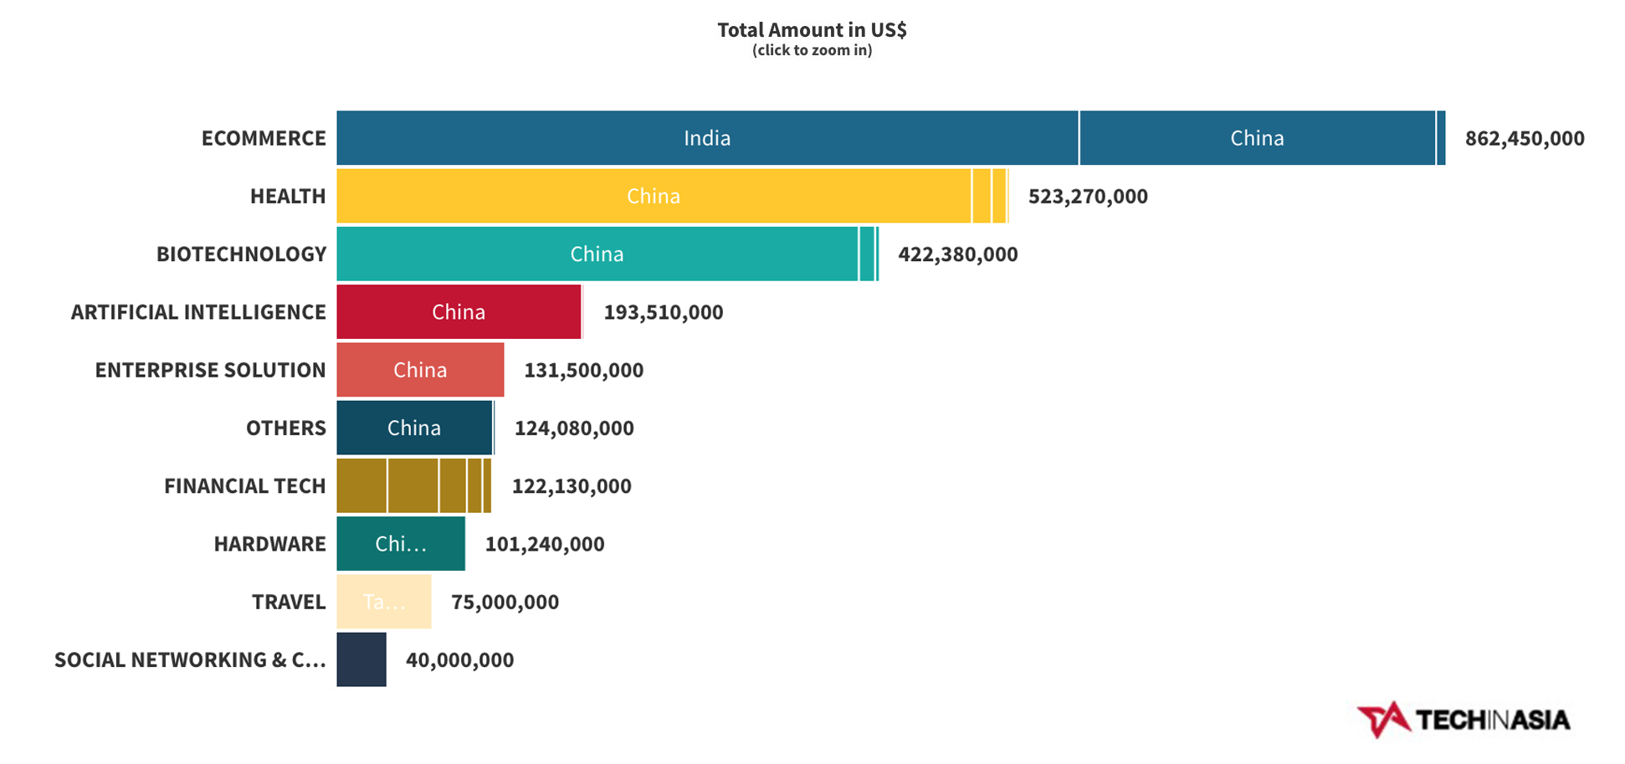The height and width of the screenshot is (764, 1625).
Task: Select the China segment of Ecommerce bar
Action: tap(1258, 138)
